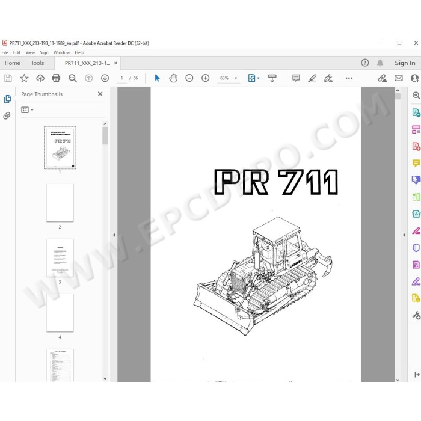
Task: Activate the hand pan tool
Action: point(173,78)
